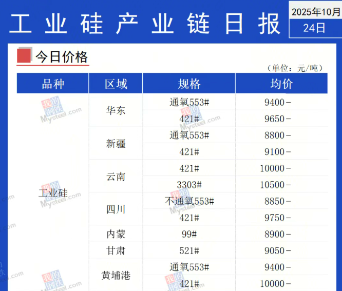342x291 pixels.
Task: Click the 3303# spec cell
Action: (x=189, y=185)
